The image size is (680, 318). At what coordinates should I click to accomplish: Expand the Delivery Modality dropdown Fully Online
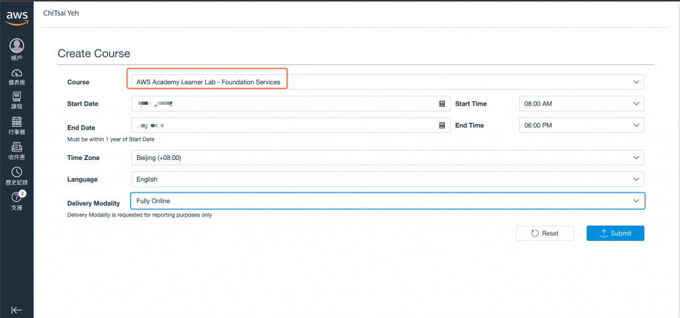pos(388,201)
